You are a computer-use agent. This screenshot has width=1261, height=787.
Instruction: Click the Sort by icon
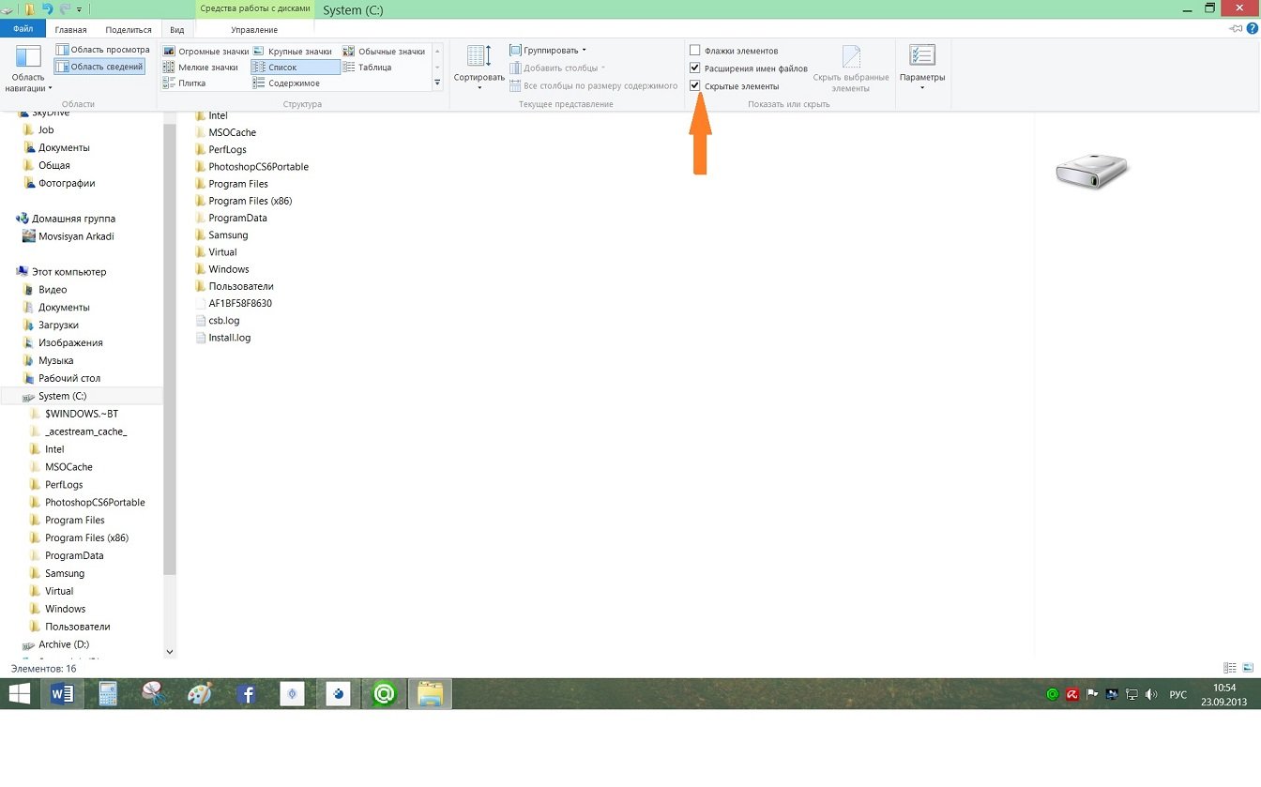coord(479,57)
